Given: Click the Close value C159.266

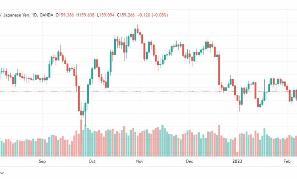Looking at the screenshot, I should pyautogui.click(x=126, y=15).
